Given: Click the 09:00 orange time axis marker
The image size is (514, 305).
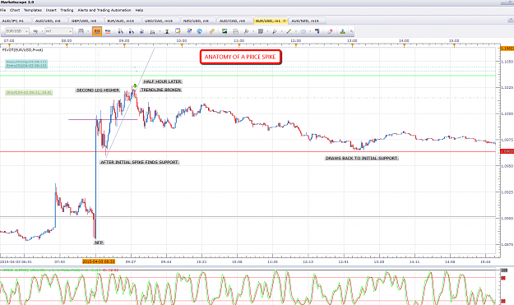Looking at the screenshot, I should (124, 45).
